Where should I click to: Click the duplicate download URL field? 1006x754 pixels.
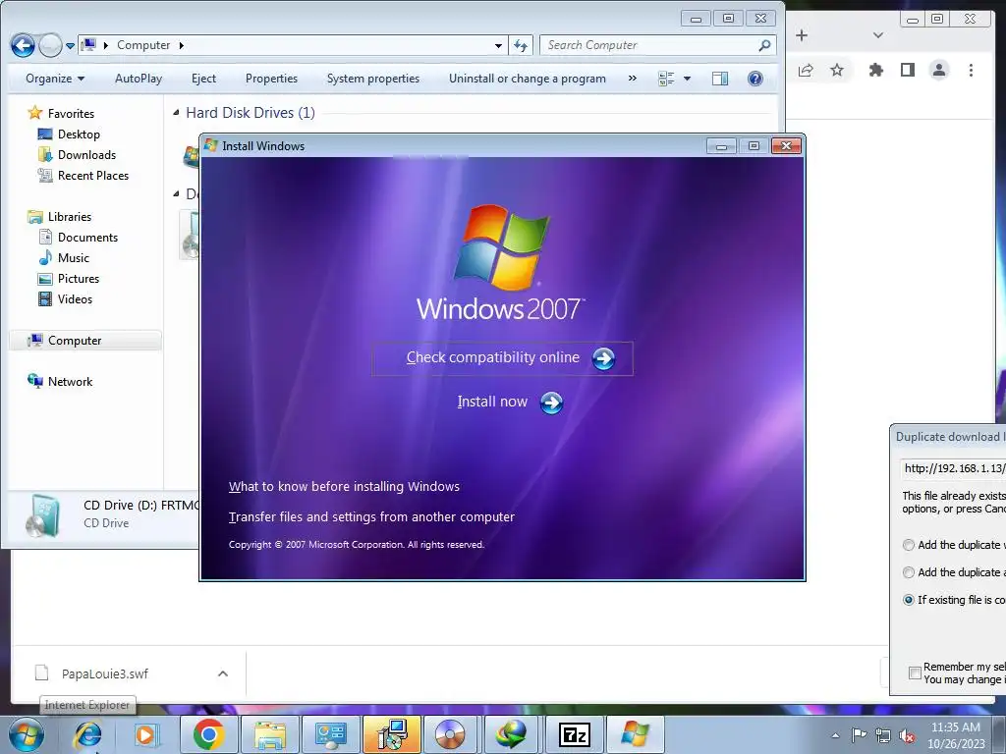(x=953, y=468)
